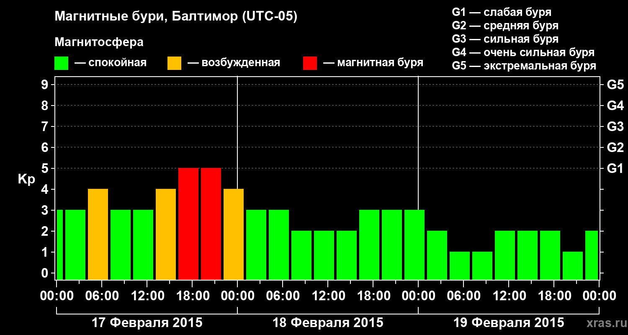Click the 06:00 time label for 17 Февраля
This screenshot has height=335, width=628.
pos(102,296)
